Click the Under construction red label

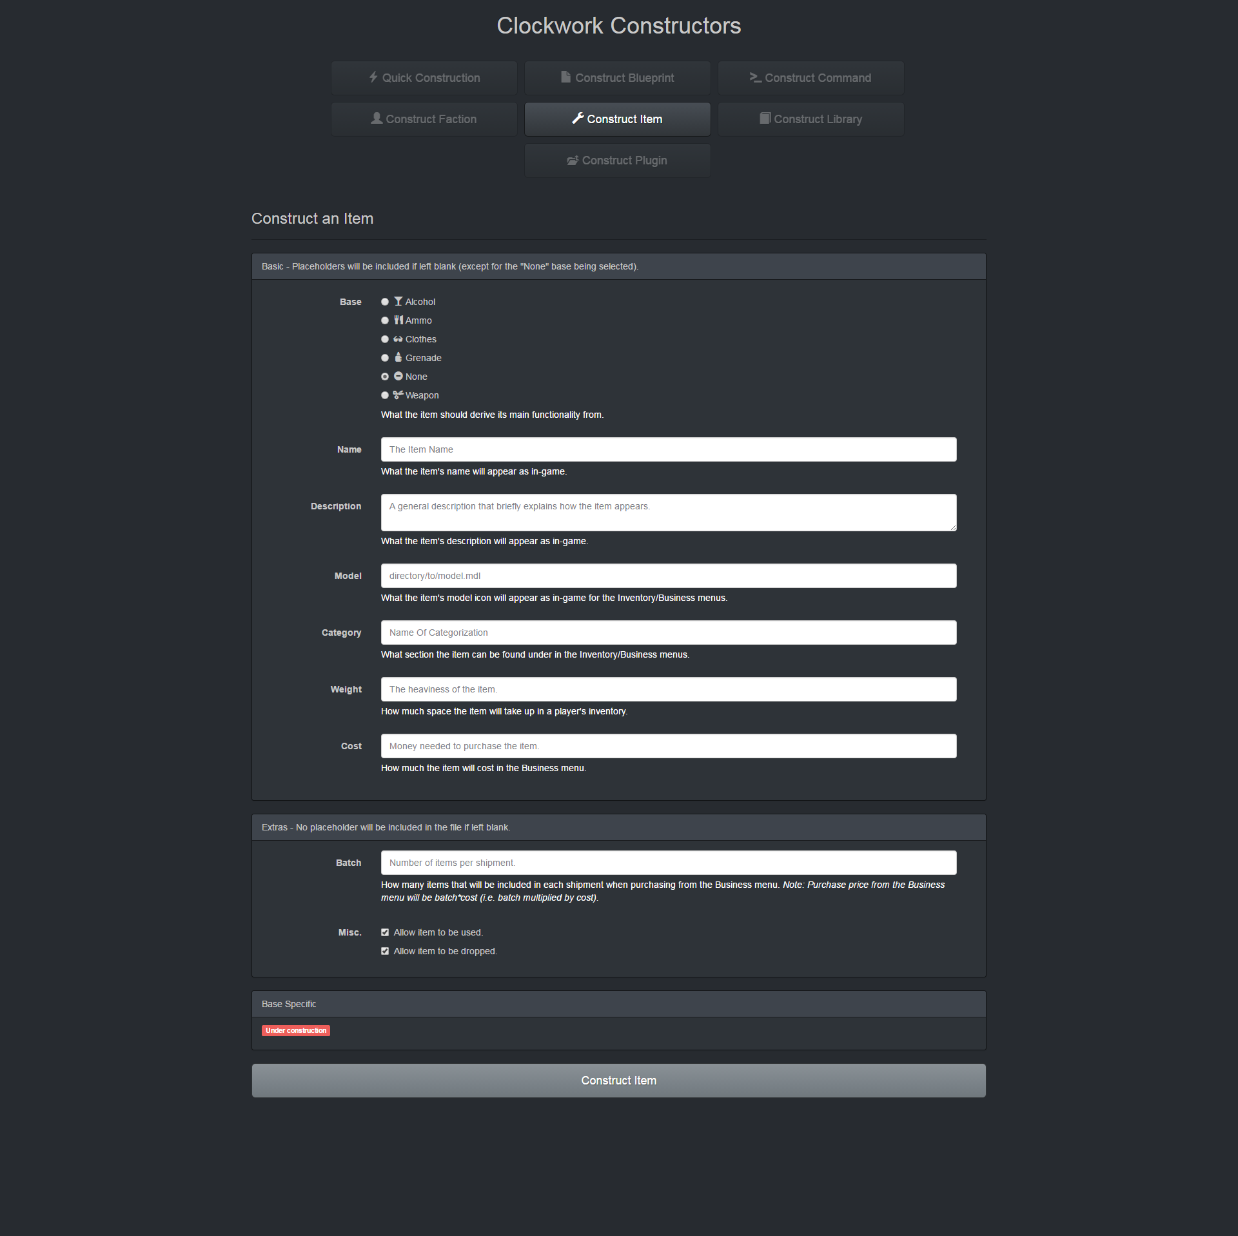(296, 1030)
